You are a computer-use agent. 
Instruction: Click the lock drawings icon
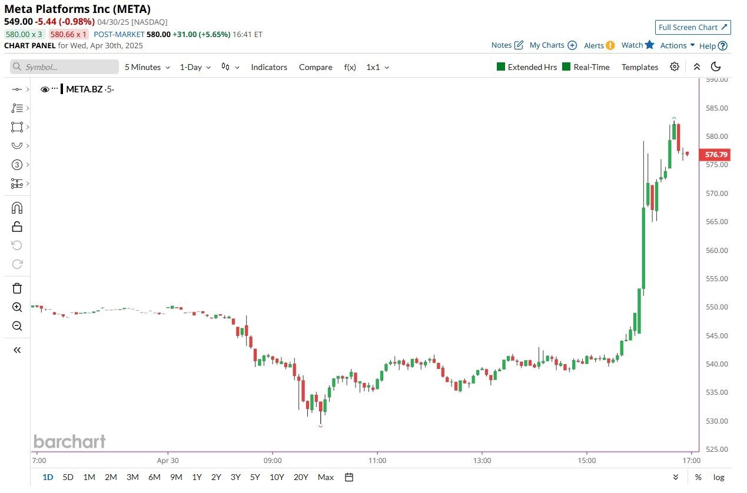[x=17, y=226]
